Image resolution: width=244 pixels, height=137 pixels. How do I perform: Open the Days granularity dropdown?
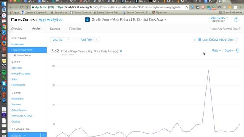229,51
